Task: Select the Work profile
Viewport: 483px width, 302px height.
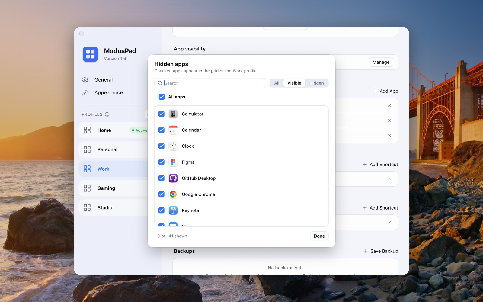Action: pos(114,169)
